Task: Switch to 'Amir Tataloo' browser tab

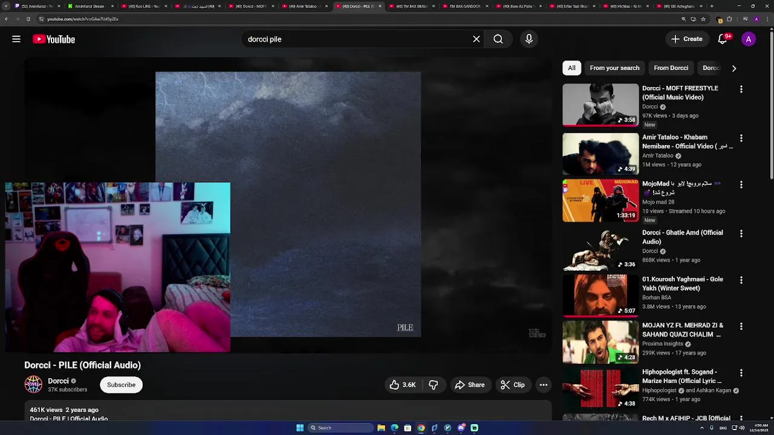Action: click(303, 6)
